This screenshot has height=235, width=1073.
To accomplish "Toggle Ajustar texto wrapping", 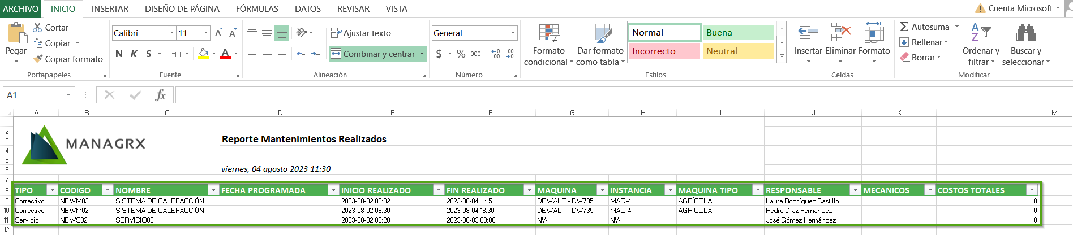I will 361,33.
